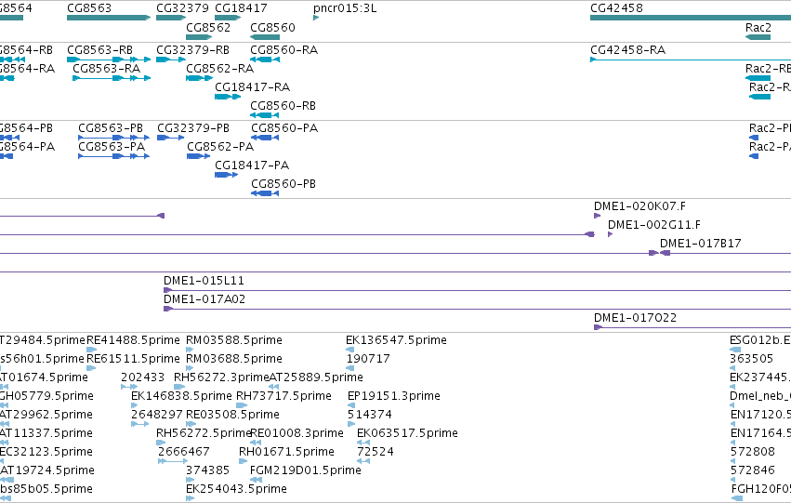Screen dimensions: 791x503
Task: Select the CG32379-PB protein label
Action: [193, 128]
